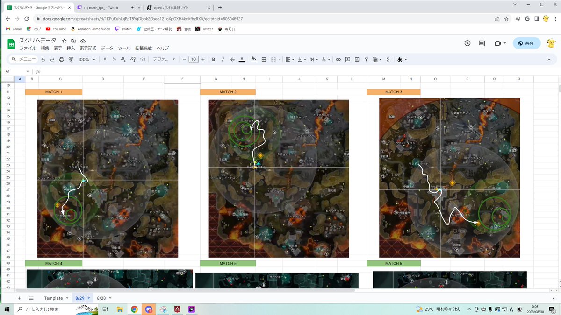
Task: Print the spreadsheet using printer icon
Action: (x=61, y=59)
